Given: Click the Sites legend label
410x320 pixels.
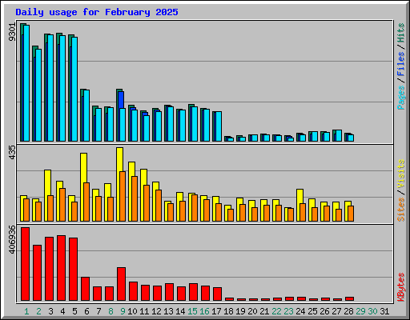Looking at the screenshot, I should point(401,210).
